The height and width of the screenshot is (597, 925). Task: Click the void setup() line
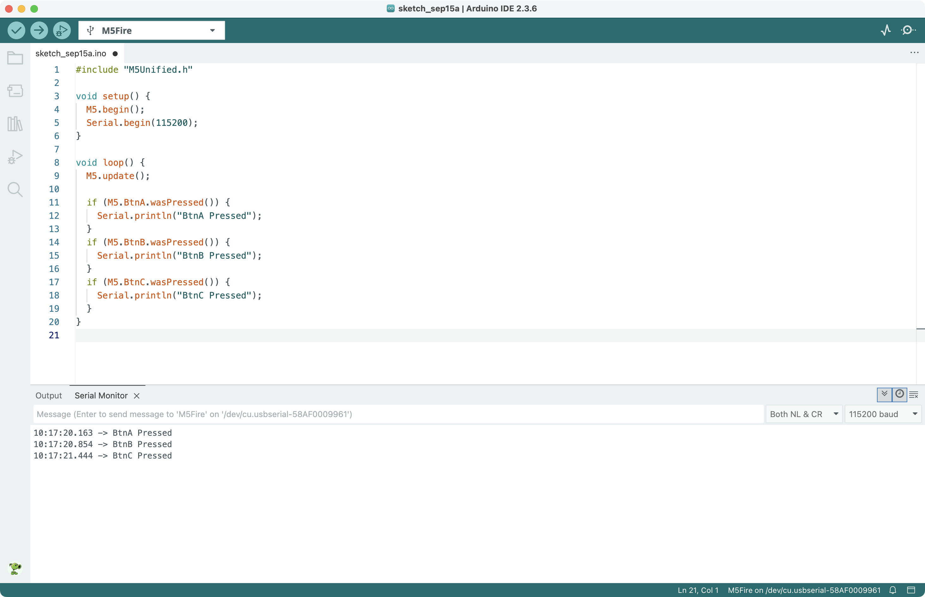(x=113, y=96)
